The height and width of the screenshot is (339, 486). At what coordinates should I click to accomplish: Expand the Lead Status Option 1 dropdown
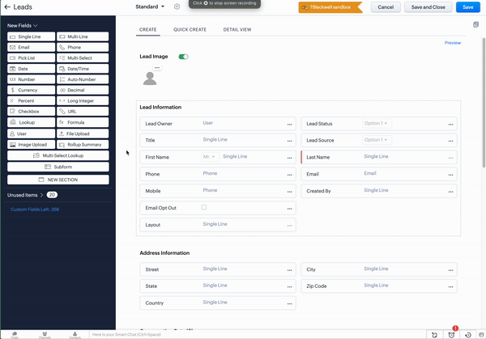coord(377,123)
